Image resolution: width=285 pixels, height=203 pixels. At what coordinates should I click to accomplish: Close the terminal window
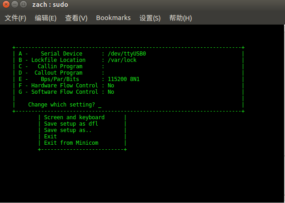(x=6, y=5)
